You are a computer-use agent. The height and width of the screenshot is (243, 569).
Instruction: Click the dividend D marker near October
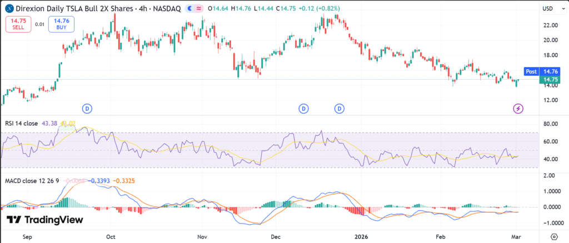tap(87, 108)
